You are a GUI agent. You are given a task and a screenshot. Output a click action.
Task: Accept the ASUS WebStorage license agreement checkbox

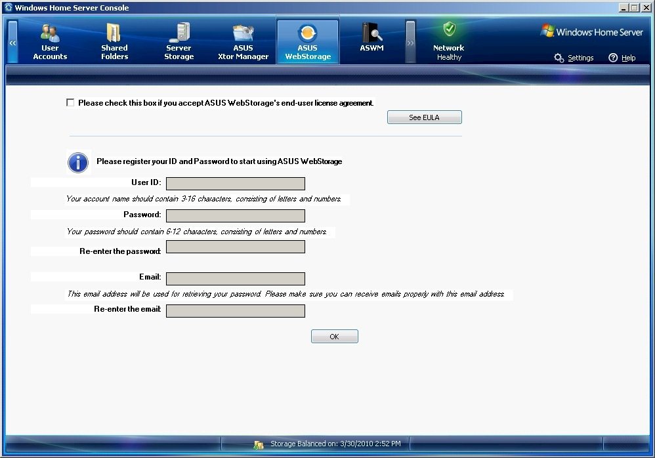click(x=70, y=103)
